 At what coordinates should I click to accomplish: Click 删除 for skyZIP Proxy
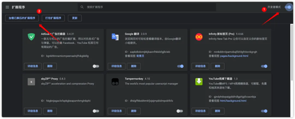50,111
